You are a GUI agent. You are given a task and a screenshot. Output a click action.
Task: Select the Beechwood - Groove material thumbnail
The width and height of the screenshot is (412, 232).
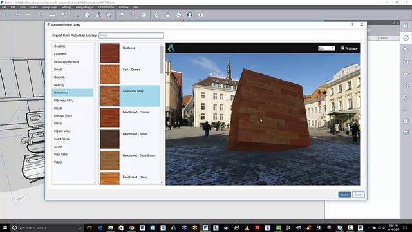click(109, 117)
